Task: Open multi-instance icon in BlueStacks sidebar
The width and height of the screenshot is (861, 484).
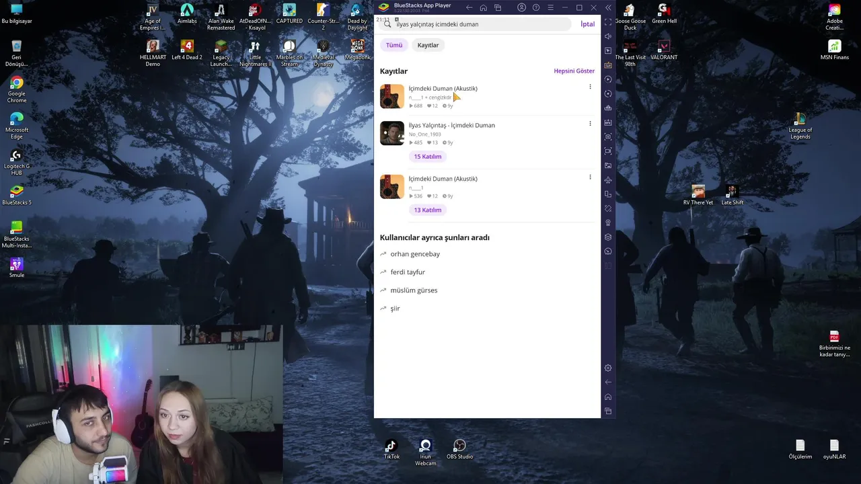Action: 608,194
